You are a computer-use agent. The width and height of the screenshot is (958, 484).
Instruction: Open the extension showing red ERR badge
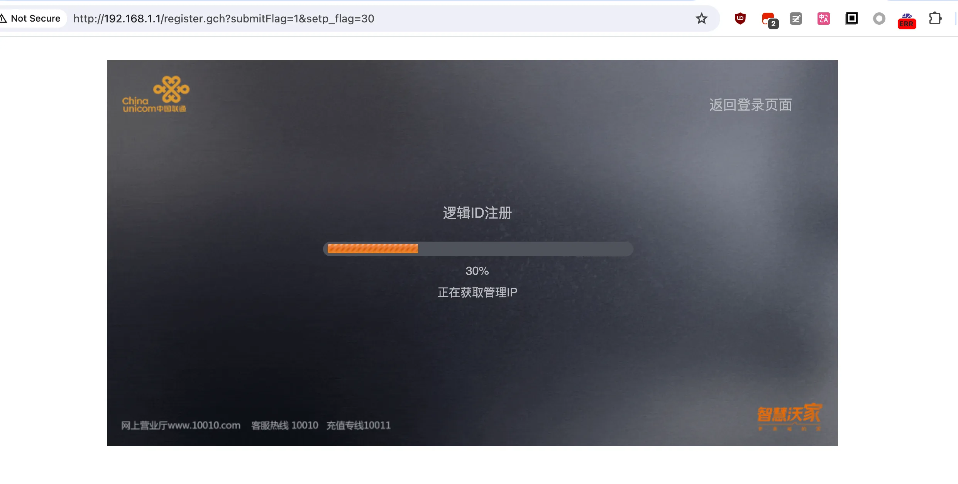(x=907, y=20)
